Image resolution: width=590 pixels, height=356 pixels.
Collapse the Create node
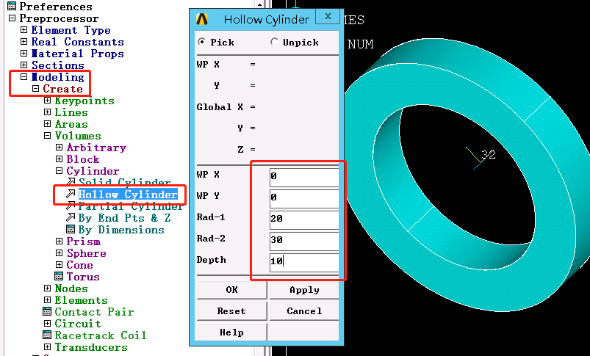35,89
